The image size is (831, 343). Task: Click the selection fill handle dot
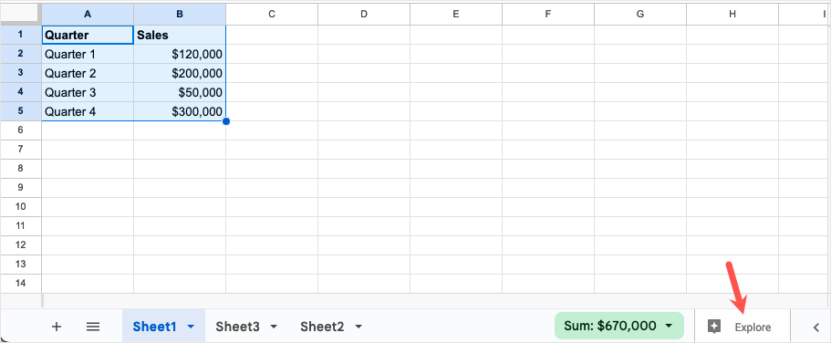coord(226,121)
